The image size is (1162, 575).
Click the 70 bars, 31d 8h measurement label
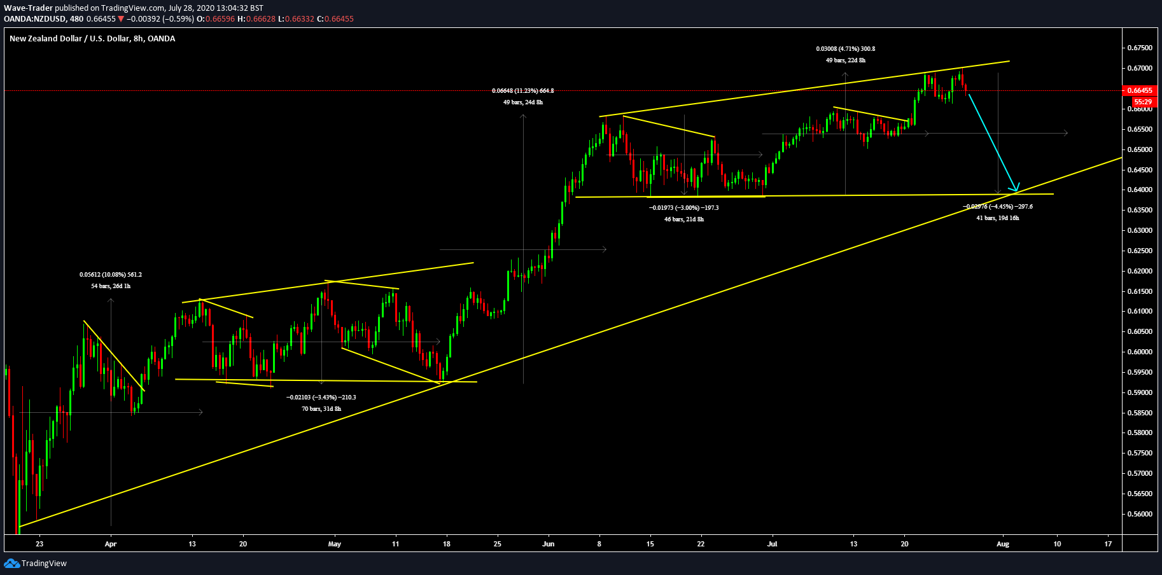(321, 409)
